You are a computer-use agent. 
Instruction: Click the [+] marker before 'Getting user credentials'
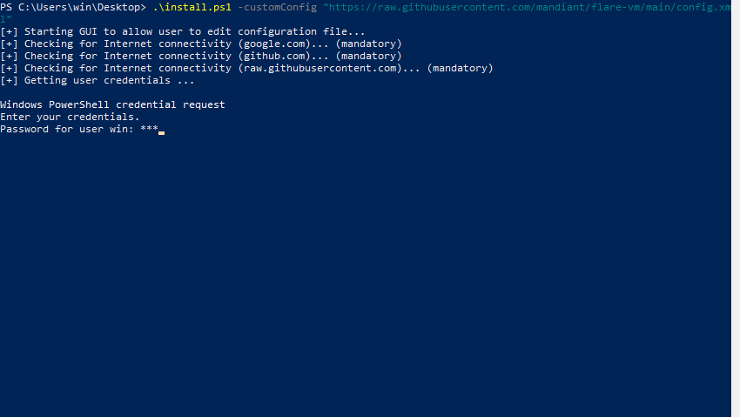click(x=9, y=80)
